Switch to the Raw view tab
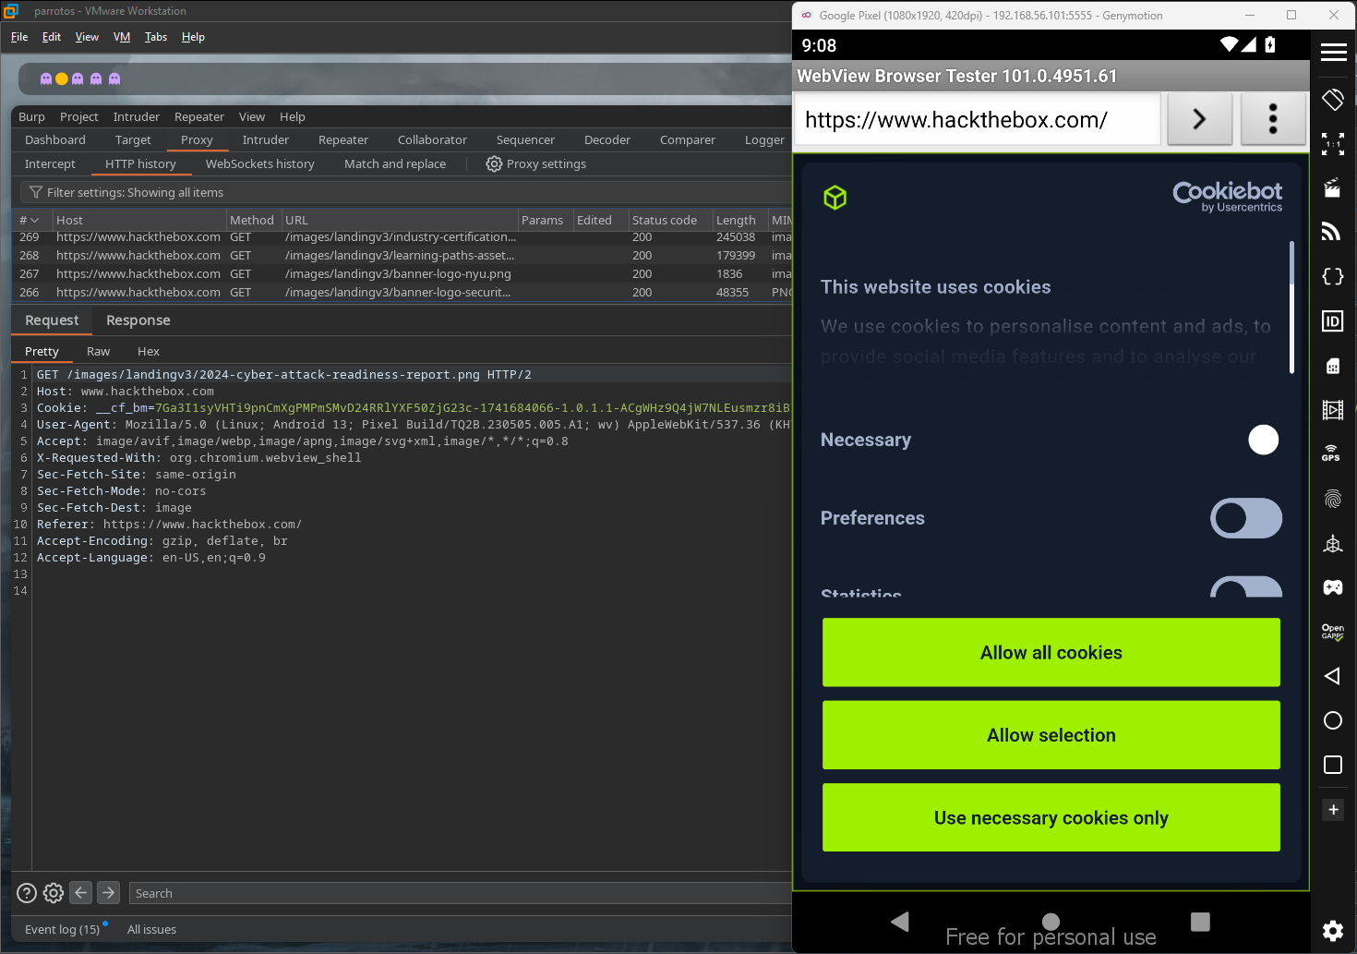Image resolution: width=1357 pixels, height=954 pixels. click(98, 351)
